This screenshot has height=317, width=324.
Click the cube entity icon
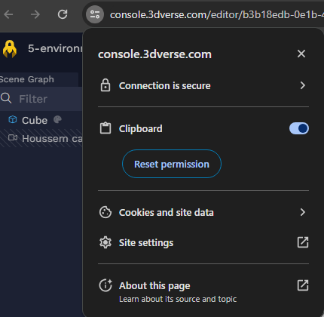(x=13, y=119)
